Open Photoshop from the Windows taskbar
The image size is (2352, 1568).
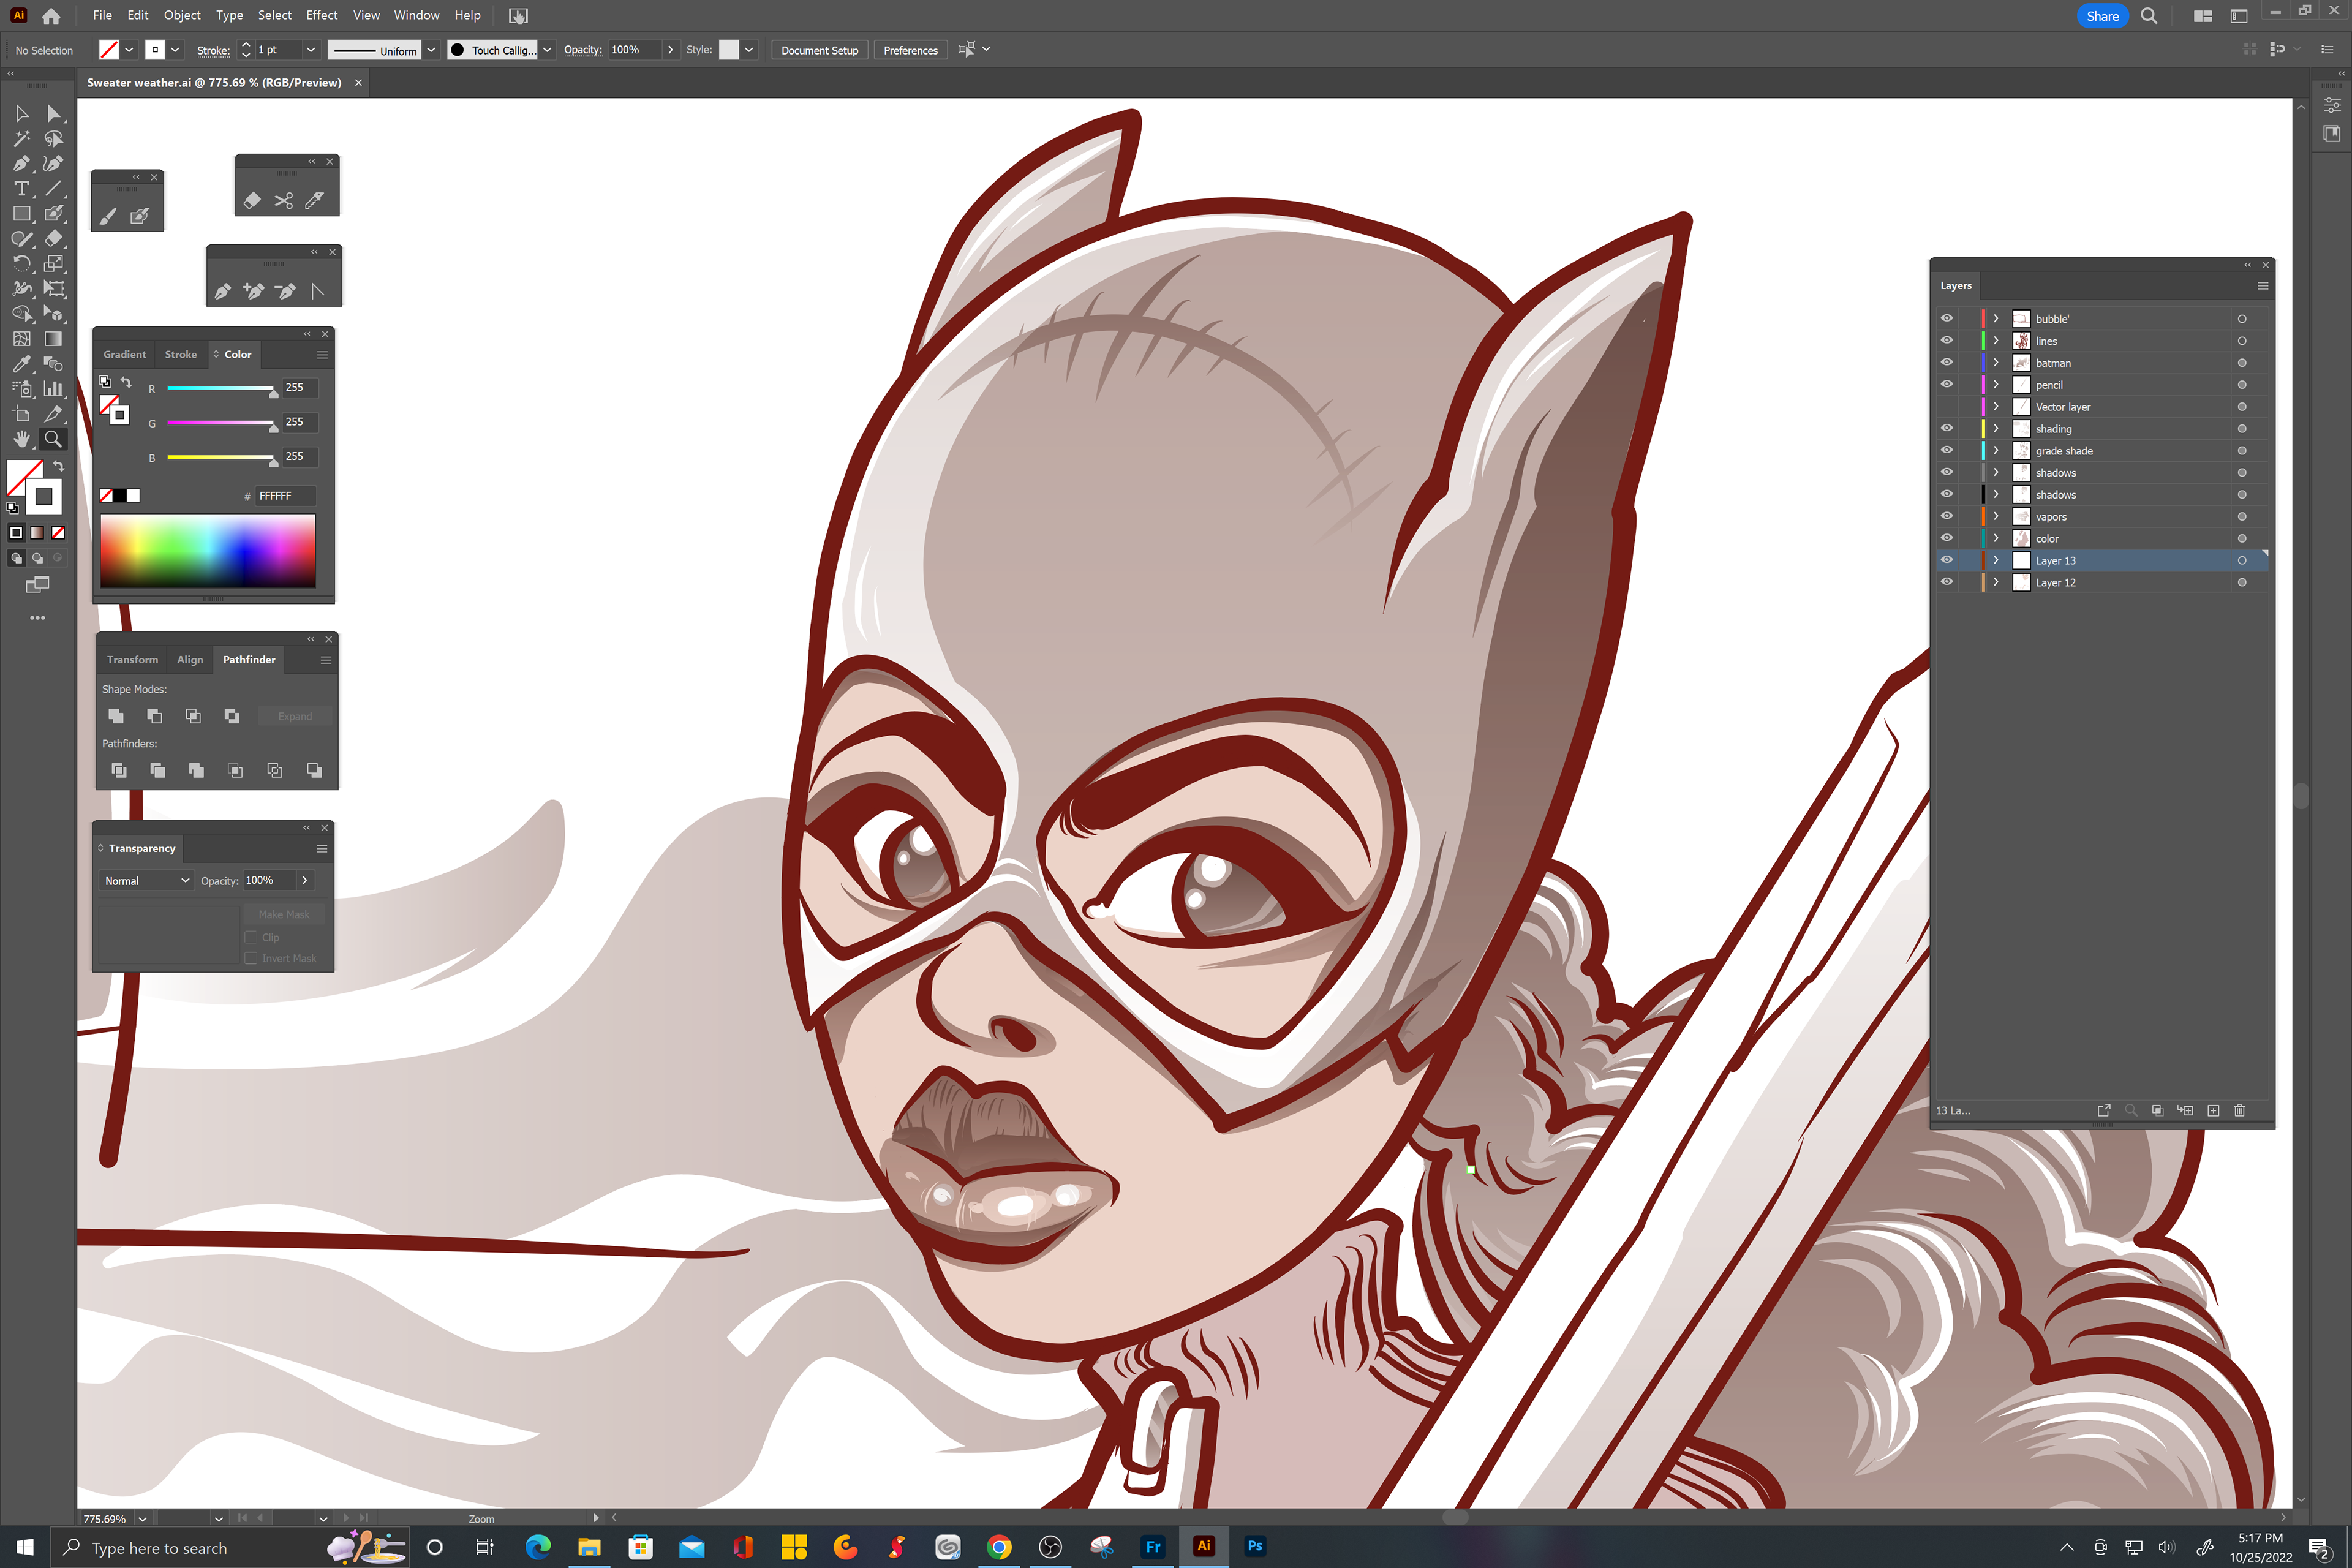coord(1255,1546)
